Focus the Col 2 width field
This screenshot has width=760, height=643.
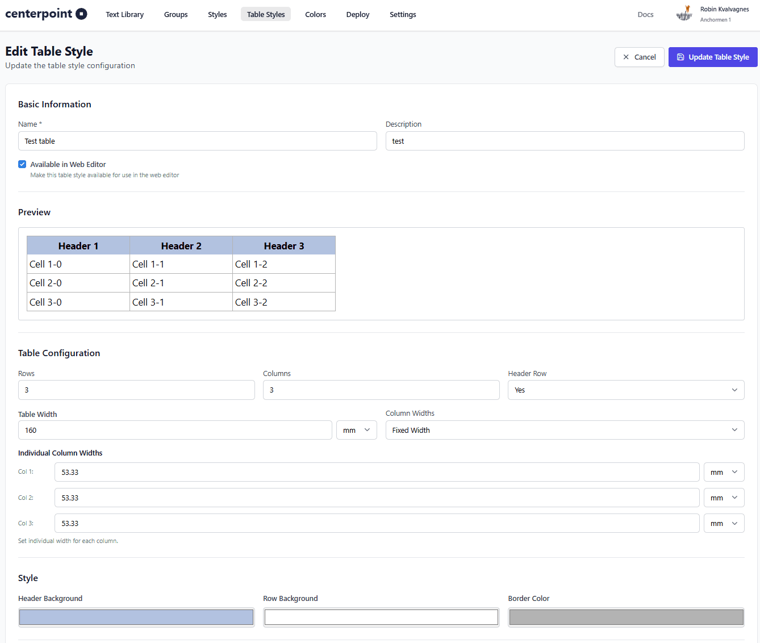tap(377, 498)
